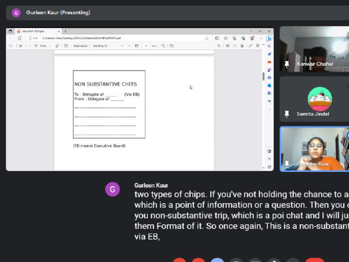Select the Erase tool
Image resolution: width=349 pixels, height=262 pixels.
[x=57, y=45]
